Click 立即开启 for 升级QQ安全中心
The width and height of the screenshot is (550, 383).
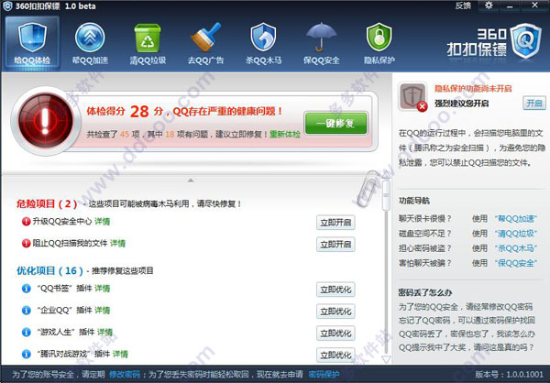tap(335, 223)
